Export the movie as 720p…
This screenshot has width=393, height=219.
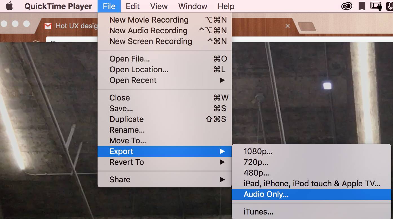312,162
